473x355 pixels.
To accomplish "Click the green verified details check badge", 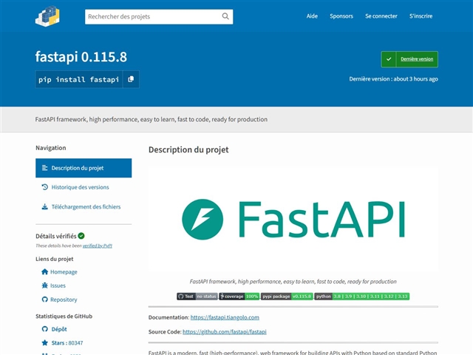I will point(81,236).
